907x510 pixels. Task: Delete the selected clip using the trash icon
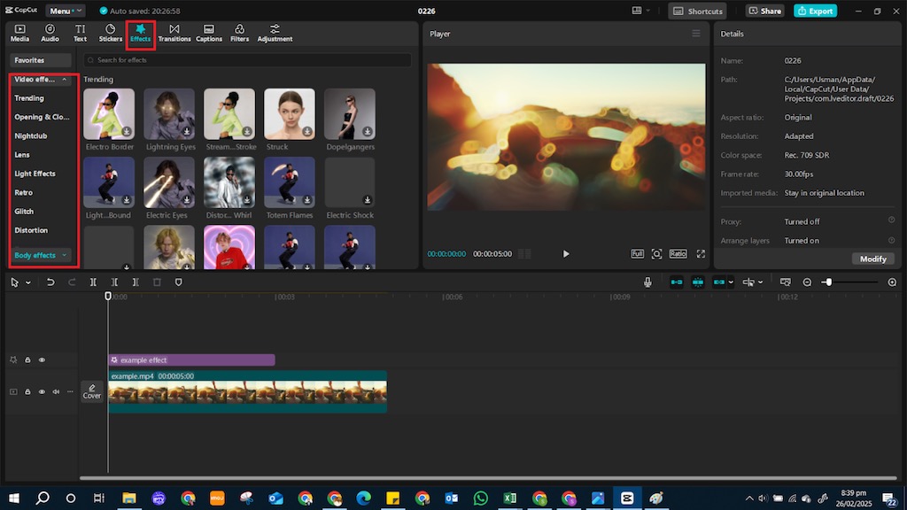click(157, 282)
